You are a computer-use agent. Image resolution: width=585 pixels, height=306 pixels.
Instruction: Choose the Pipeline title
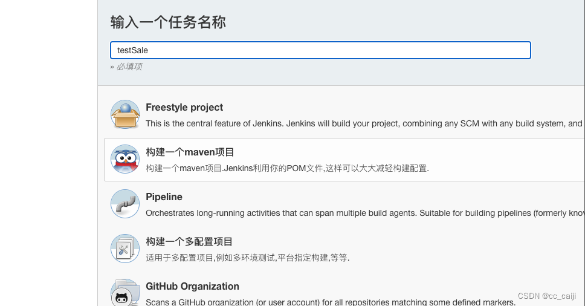tap(164, 197)
